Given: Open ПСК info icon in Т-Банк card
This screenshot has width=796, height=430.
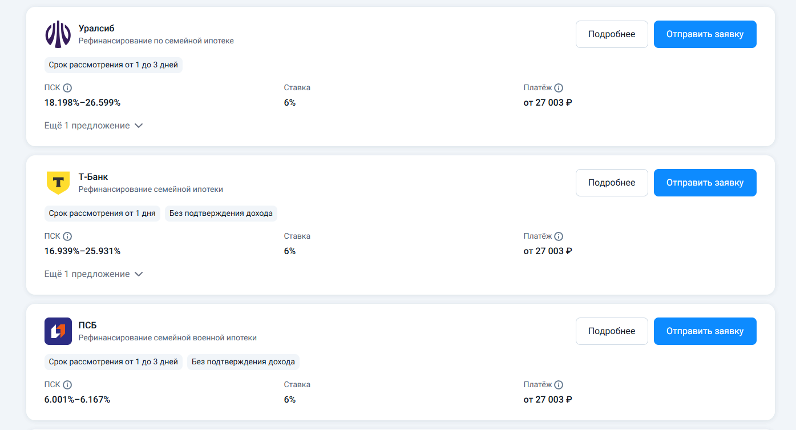Looking at the screenshot, I should [67, 236].
